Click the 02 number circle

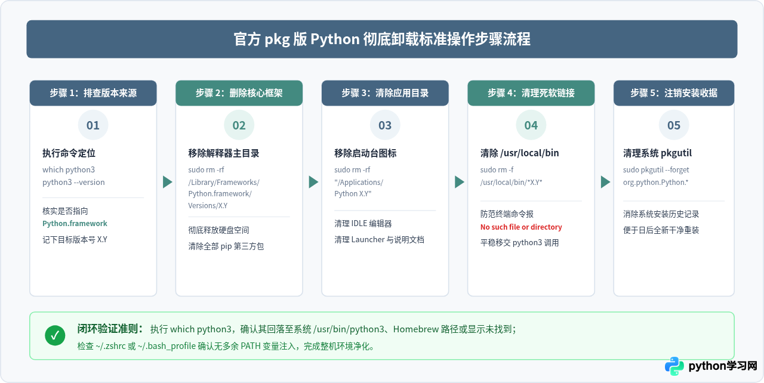(x=239, y=125)
